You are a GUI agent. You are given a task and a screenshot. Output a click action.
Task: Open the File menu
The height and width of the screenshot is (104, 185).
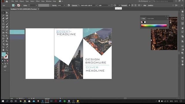point(12,1)
